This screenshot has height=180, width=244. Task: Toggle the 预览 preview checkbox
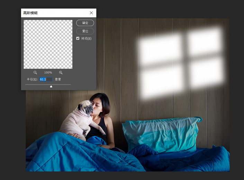coord(78,38)
